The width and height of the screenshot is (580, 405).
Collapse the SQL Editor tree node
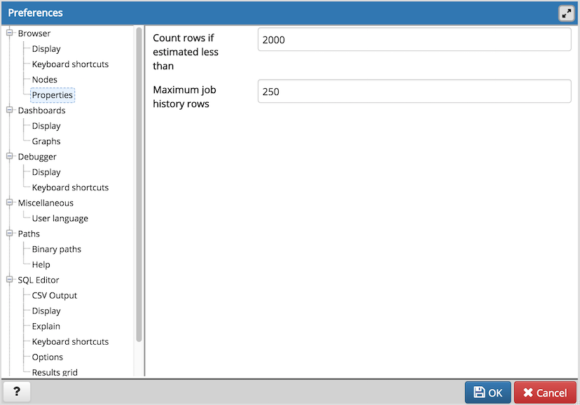click(11, 279)
